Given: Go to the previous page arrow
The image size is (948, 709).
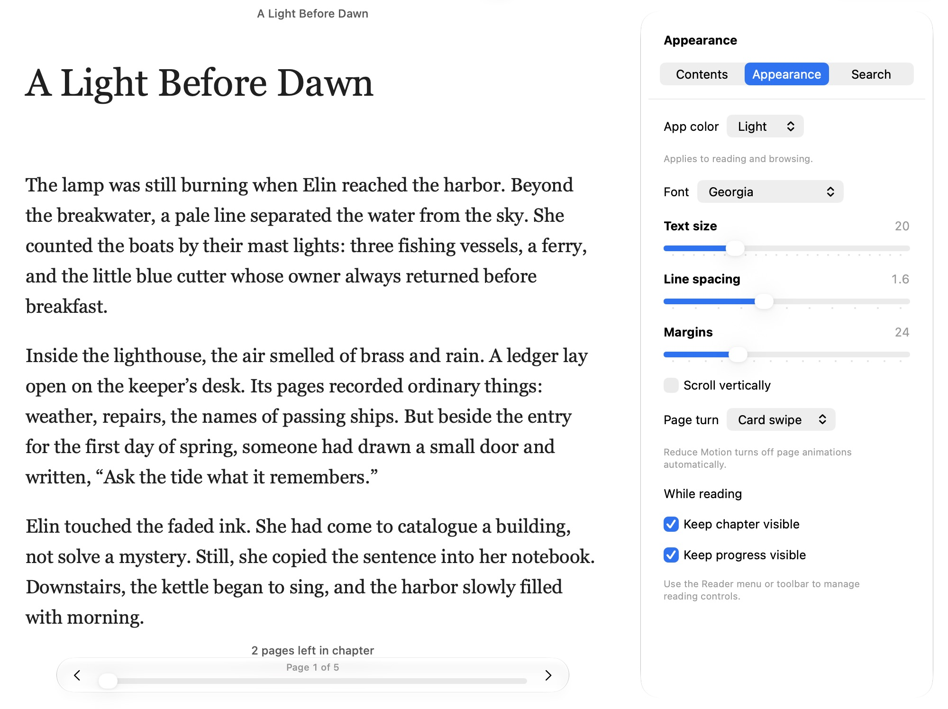Looking at the screenshot, I should click(77, 675).
